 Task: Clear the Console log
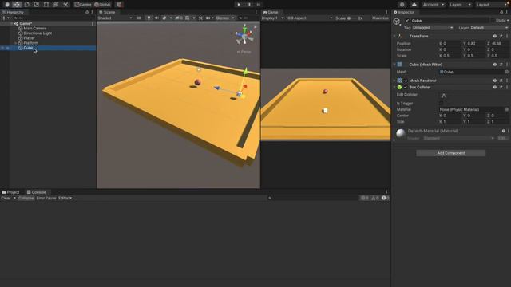tap(6, 198)
